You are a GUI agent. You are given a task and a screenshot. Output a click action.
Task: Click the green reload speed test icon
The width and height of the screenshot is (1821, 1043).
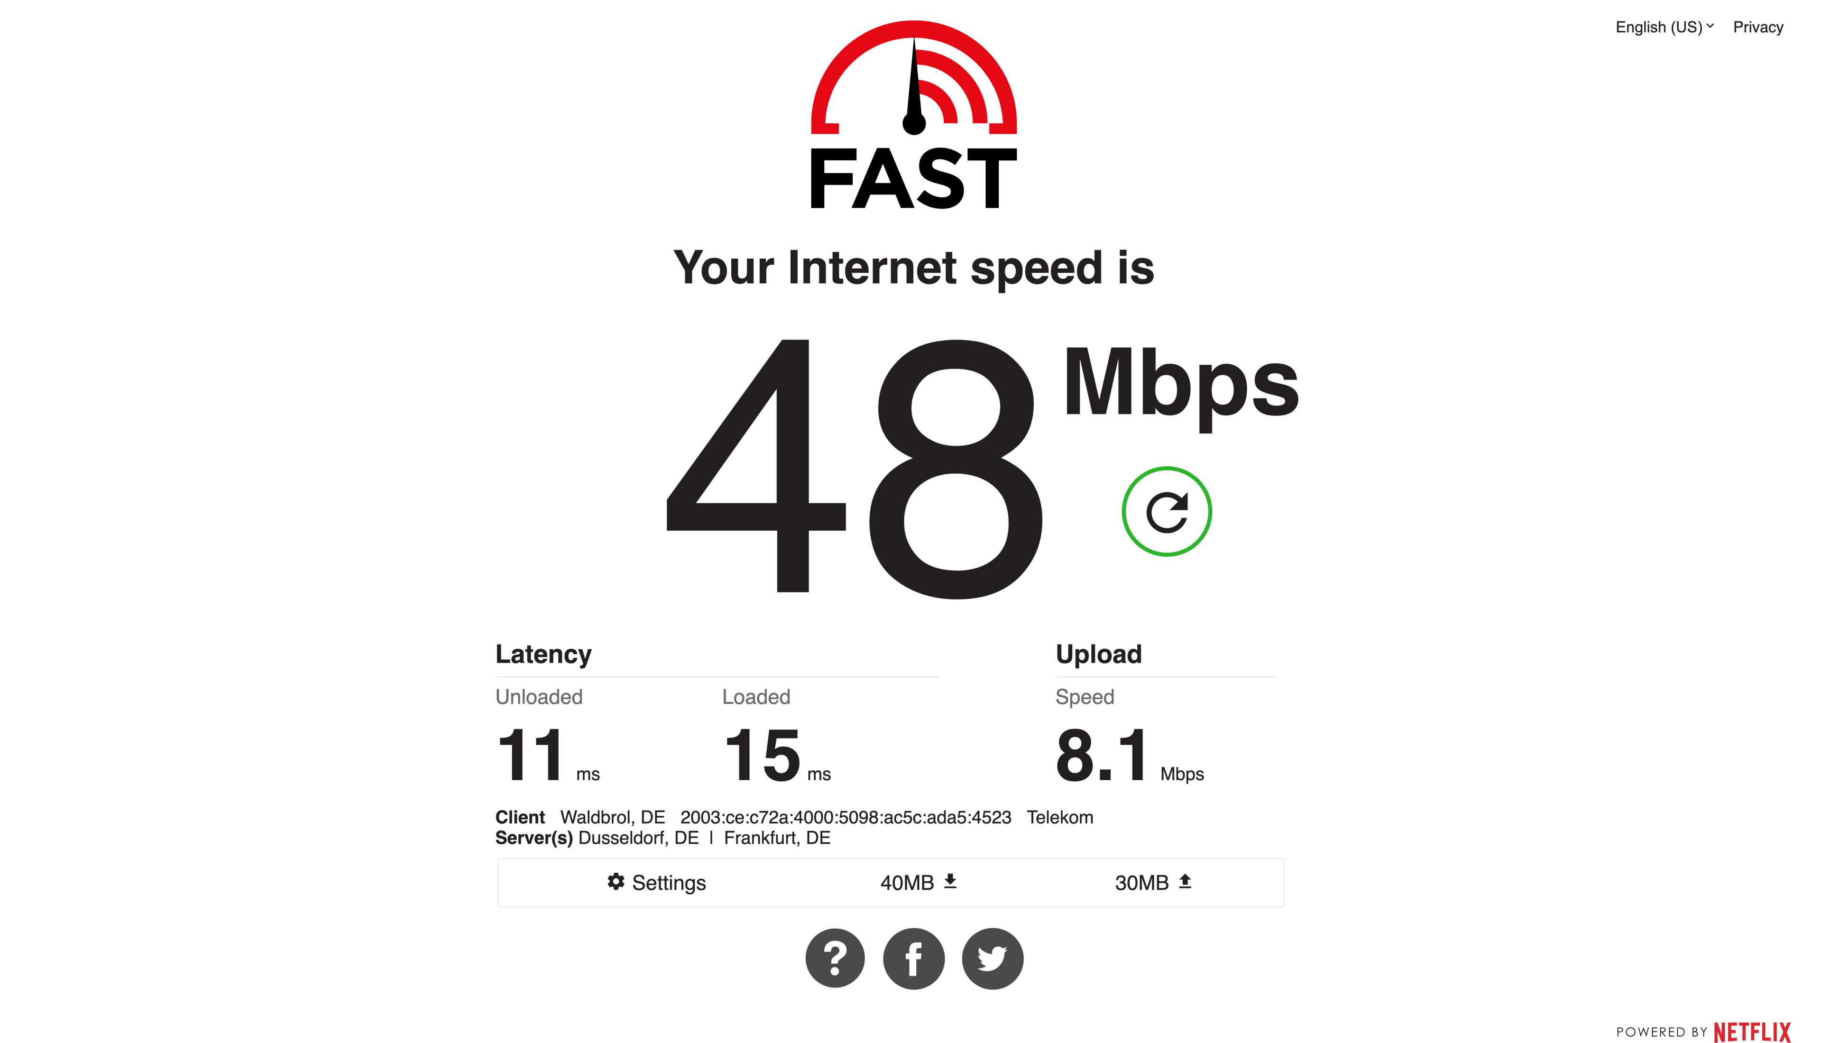tap(1167, 511)
